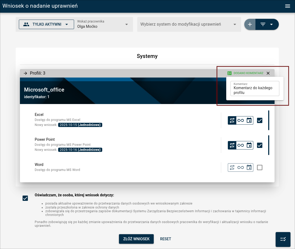
Task: Open the filter options dropdown
Action: click(267, 24)
